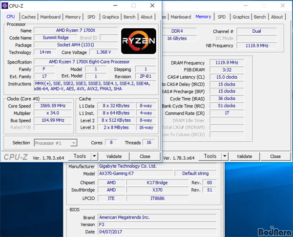
Task: Switch to Mainboard tab in front CPU-Z window
Action: [x=50, y=17]
